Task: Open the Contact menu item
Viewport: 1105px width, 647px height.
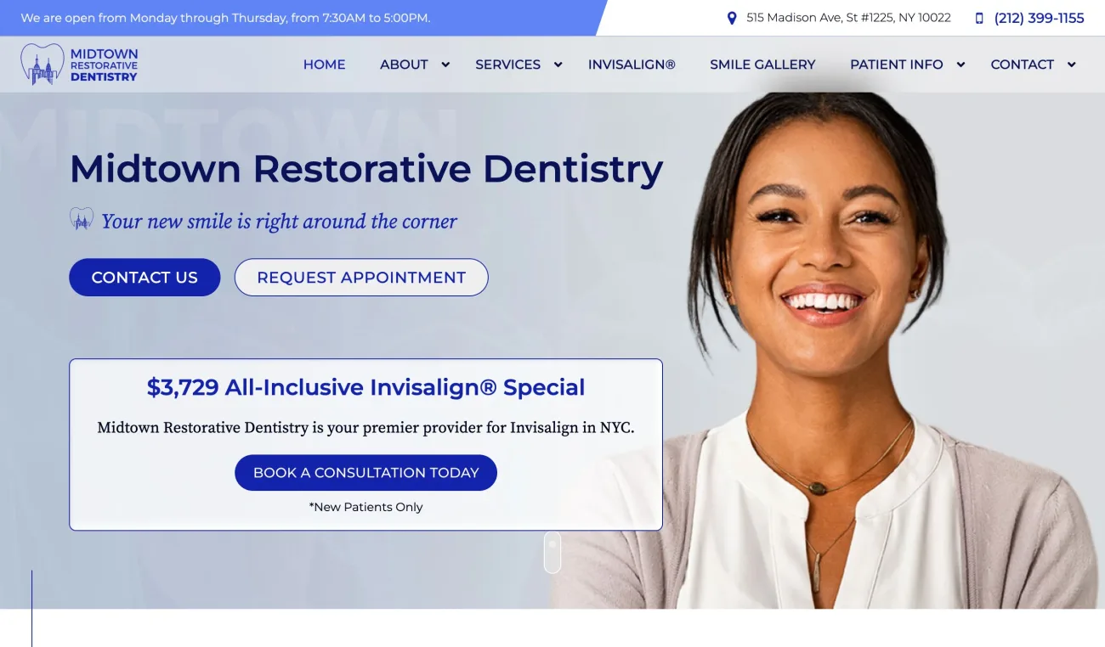Action: pos(1022,65)
